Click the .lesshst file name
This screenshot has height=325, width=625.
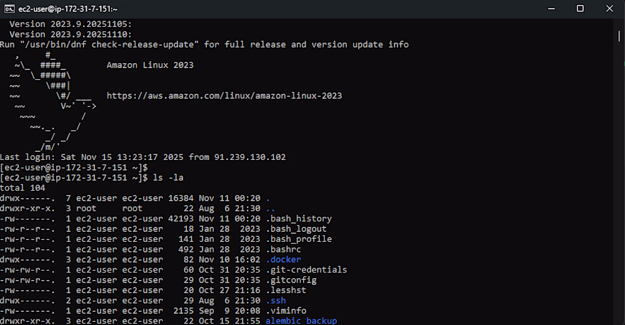(x=286, y=290)
